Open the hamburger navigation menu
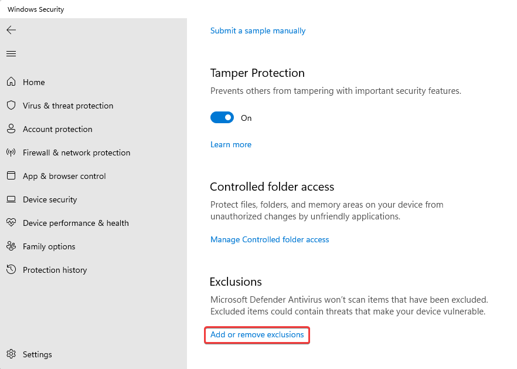This screenshot has width=517, height=369. click(11, 53)
